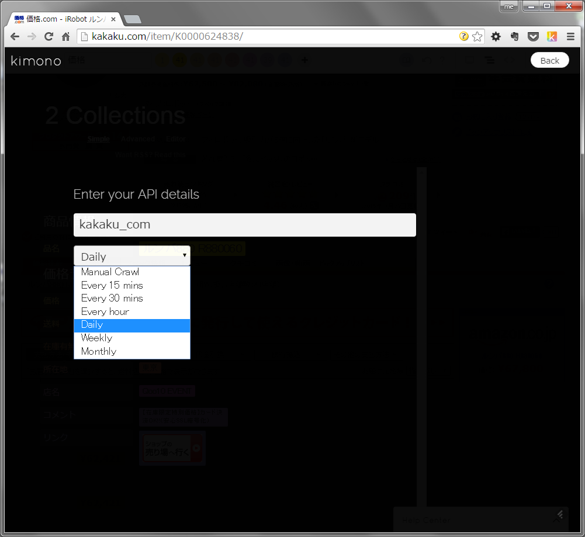Reload the kakaku.com page
This screenshot has height=537, width=585.
click(x=49, y=37)
